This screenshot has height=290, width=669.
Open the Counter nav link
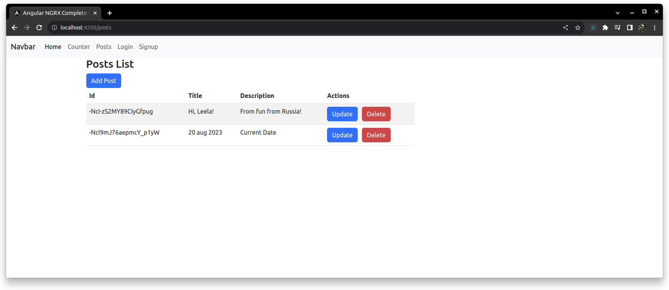[x=79, y=47]
